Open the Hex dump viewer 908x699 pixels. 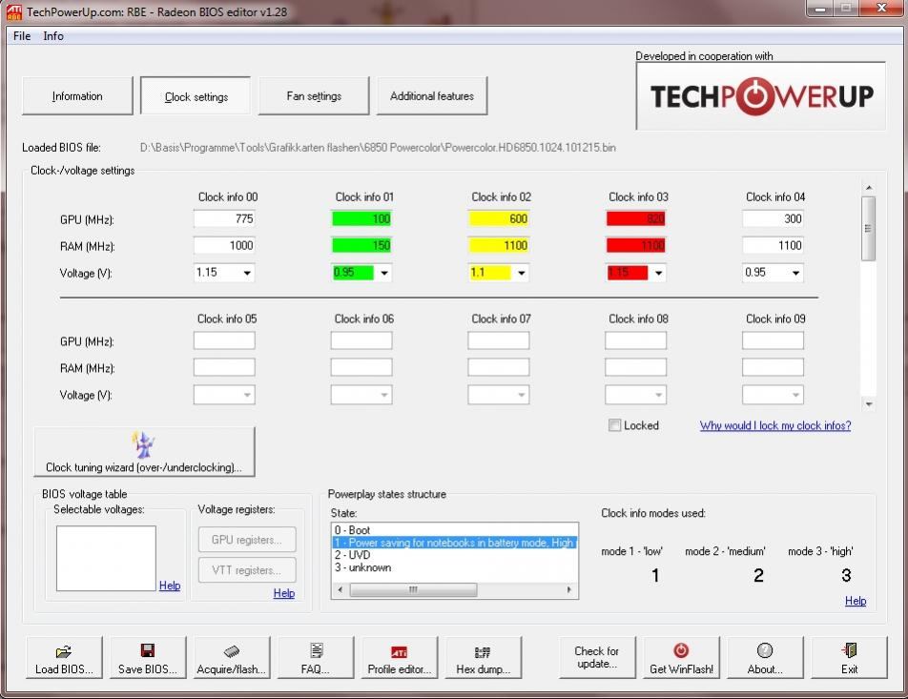[484, 657]
